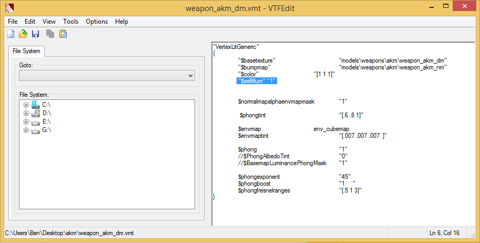
Task: Click the "[1 1 1]" color value
Action: coord(324,74)
